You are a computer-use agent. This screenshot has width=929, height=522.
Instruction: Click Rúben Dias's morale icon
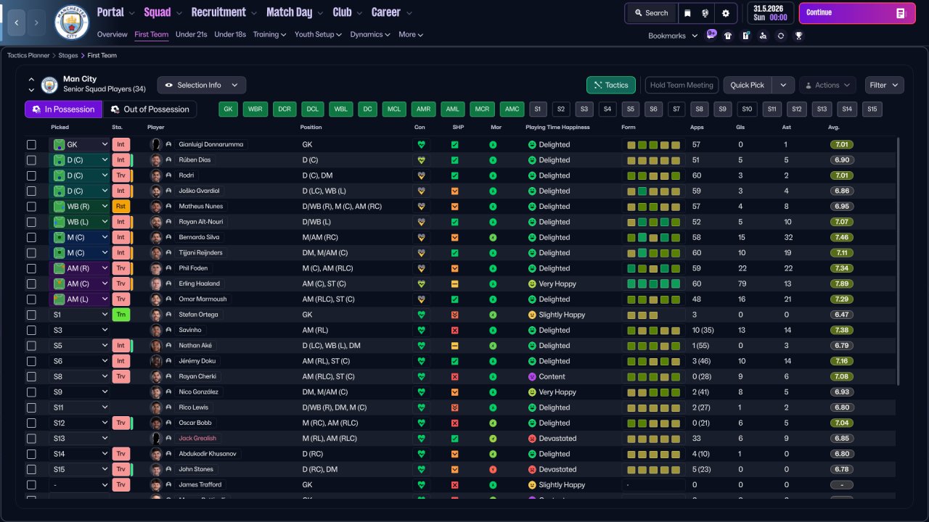(x=493, y=160)
